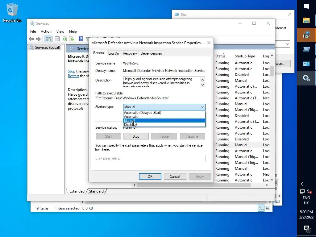Click Cancel in the Properties dialog
The image size is (316, 237).
[x=175, y=176]
